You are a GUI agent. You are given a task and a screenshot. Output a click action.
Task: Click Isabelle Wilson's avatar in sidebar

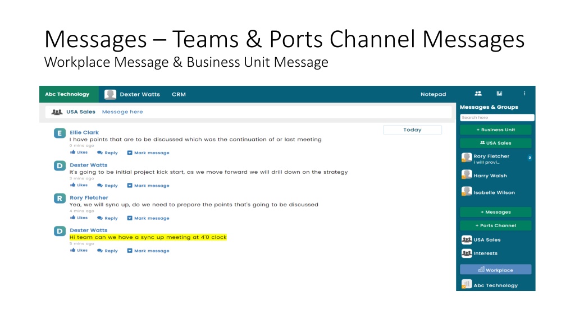[x=467, y=192]
